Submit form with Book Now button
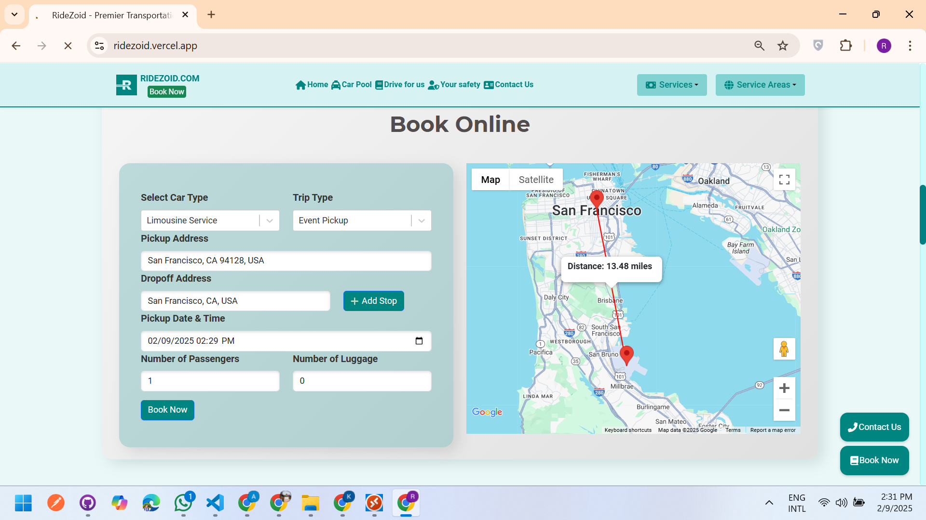The width and height of the screenshot is (926, 520). point(167,410)
